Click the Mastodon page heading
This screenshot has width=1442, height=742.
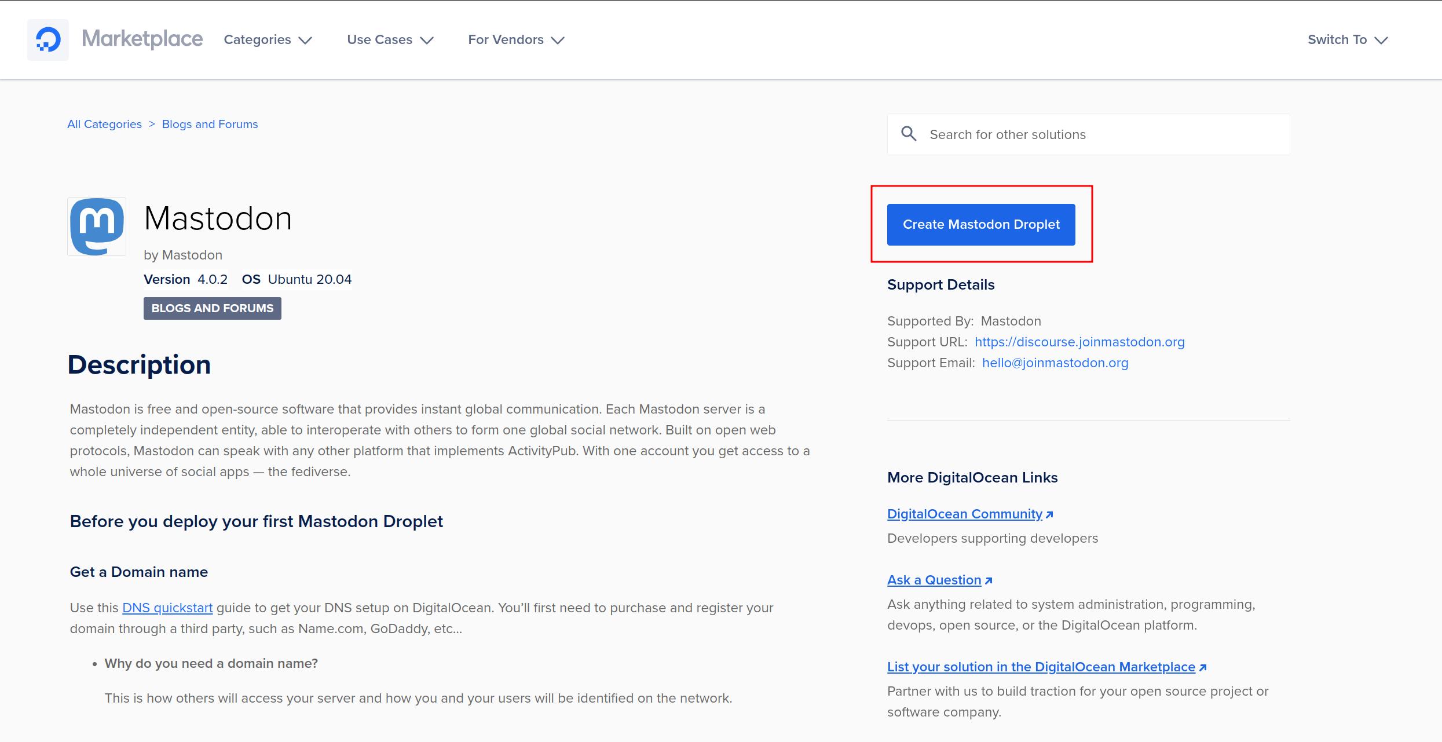click(218, 218)
